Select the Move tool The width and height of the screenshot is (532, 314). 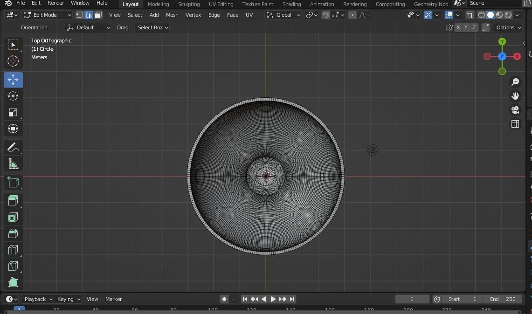click(x=13, y=80)
